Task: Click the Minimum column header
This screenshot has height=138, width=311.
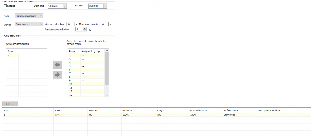Action: pos(104,110)
